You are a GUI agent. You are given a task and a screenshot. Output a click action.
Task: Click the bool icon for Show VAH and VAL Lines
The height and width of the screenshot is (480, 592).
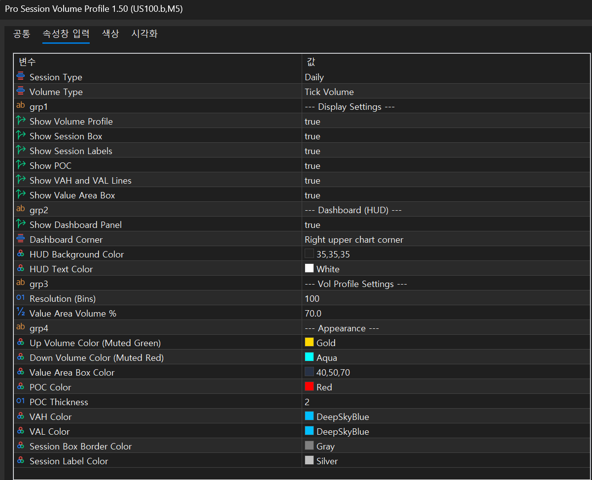[x=21, y=180]
